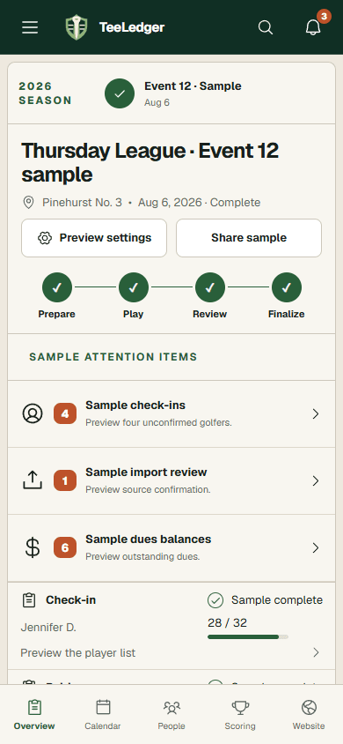Click the clipboard icon beside Check-in

[x=29, y=600]
